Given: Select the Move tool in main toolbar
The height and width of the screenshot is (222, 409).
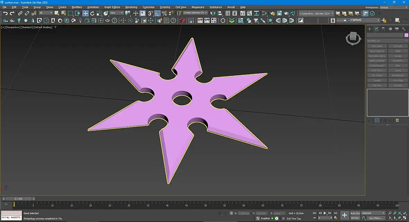Looking at the screenshot, I should click(x=85, y=13).
